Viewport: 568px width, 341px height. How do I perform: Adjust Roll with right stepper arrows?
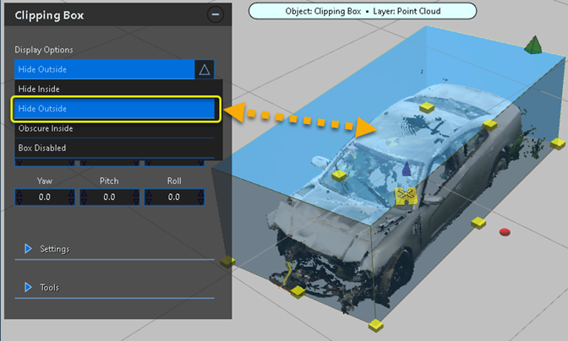point(200,197)
